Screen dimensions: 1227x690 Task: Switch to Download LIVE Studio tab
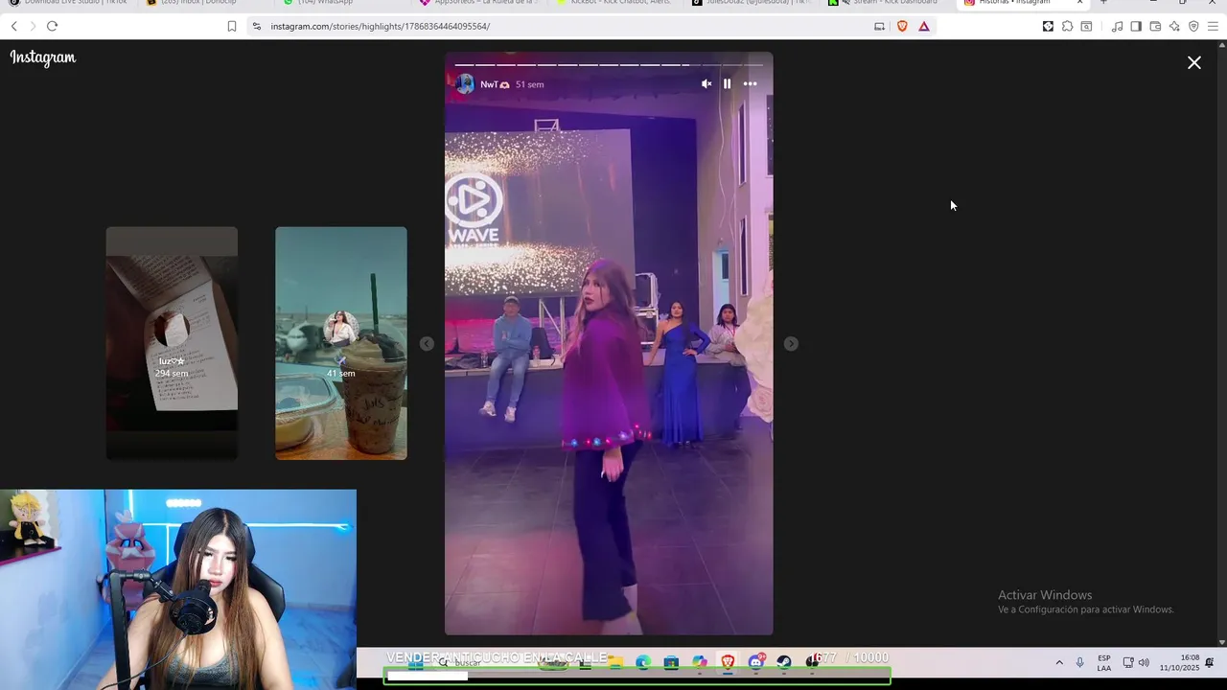pos(67,3)
